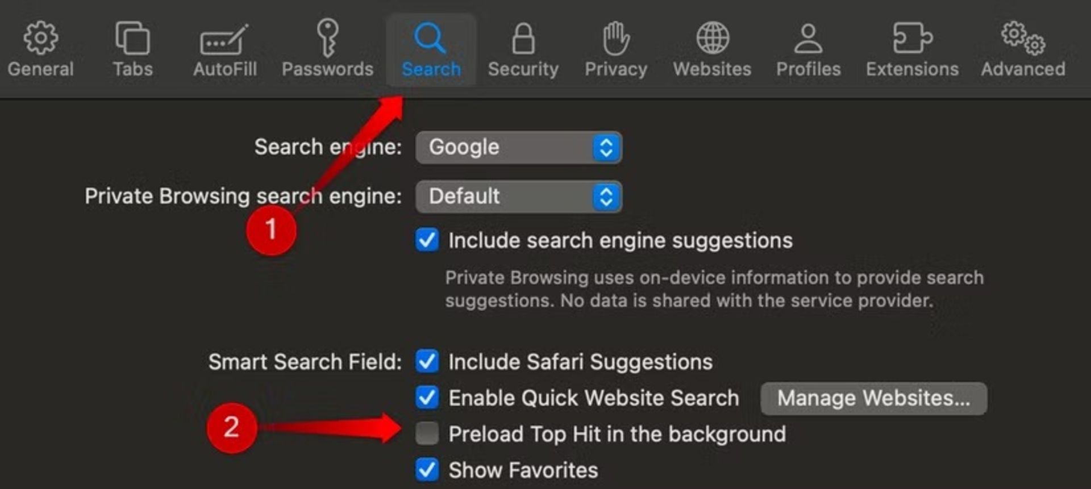
Task: Open the Passwords key icon
Action: coord(327,38)
